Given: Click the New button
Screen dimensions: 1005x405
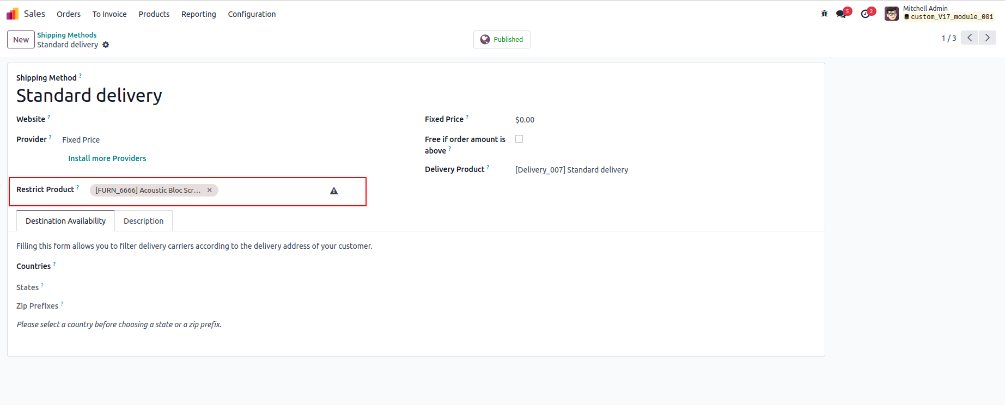Looking at the screenshot, I should point(21,40).
